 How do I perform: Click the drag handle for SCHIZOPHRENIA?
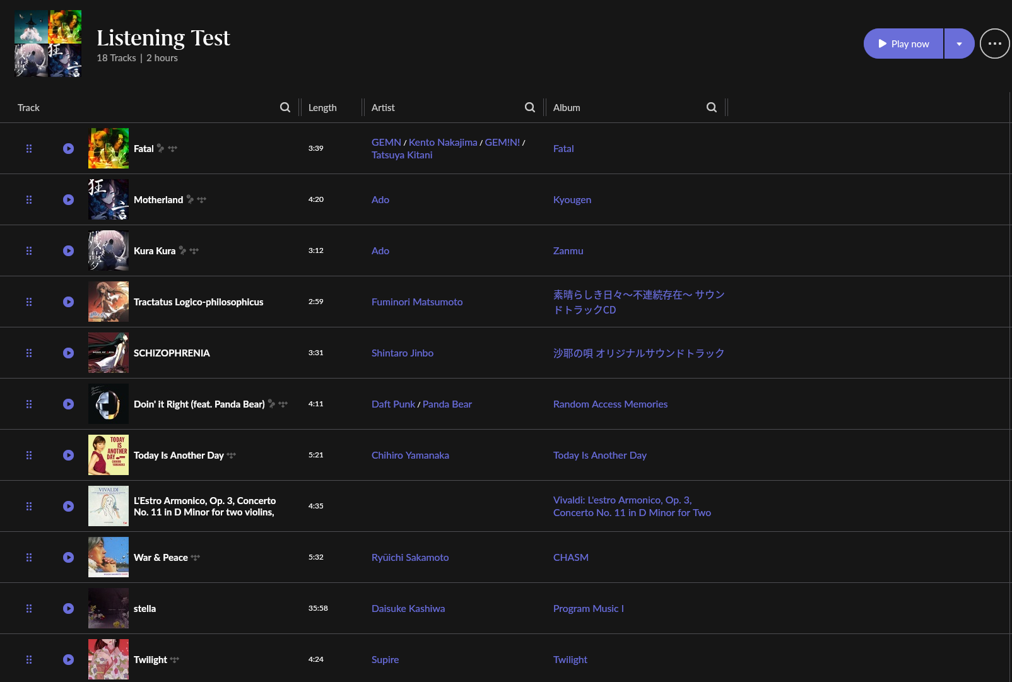29,353
